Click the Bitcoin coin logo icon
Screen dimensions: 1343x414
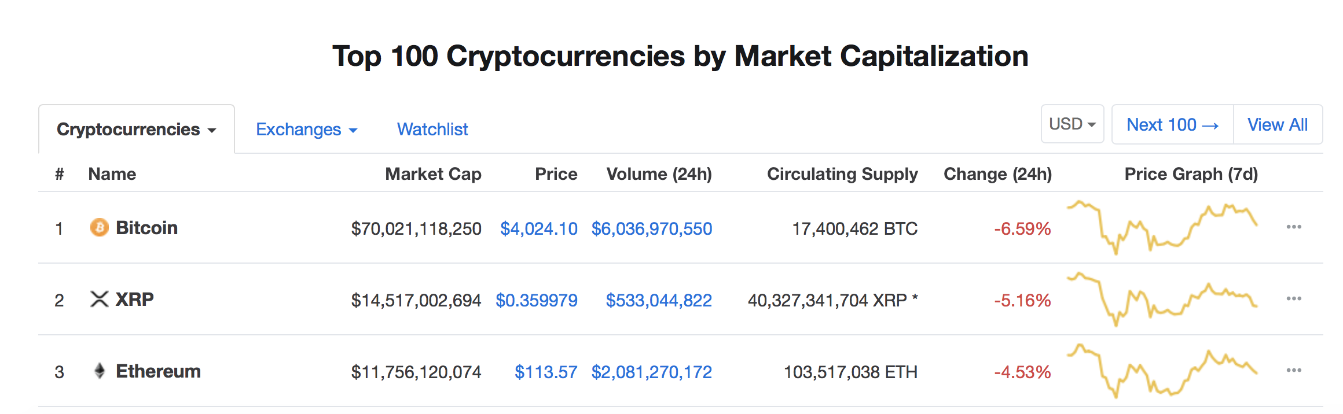[100, 227]
